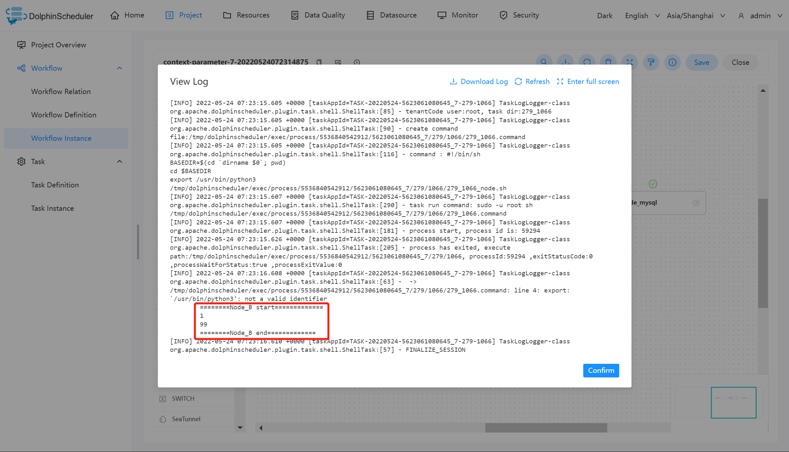Click the admin user profile dropdown
The width and height of the screenshot is (789, 452).
pos(761,15)
